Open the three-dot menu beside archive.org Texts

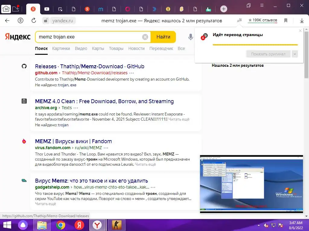click(76, 108)
